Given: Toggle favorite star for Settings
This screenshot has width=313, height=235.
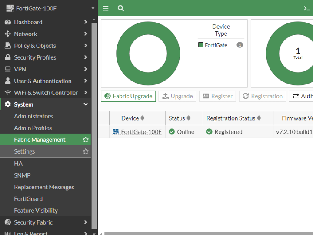Looking at the screenshot, I should pyautogui.click(x=86, y=151).
